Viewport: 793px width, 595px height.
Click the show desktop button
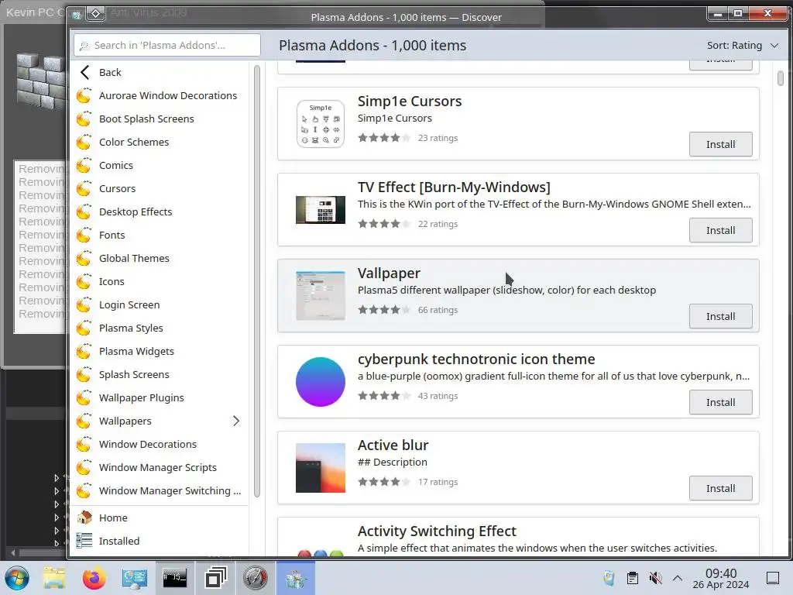pyautogui.click(x=773, y=578)
